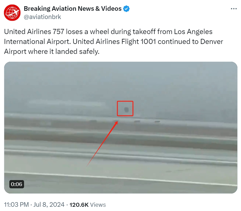Click the tweet text mentioning Flight 1001
This screenshot has width=241, height=211.
[113, 41]
